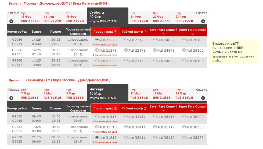Click Минимальная цена link under first departure fare
Image resolution: width=263 pixels, height=149 pixels.
click(x=106, y=44)
